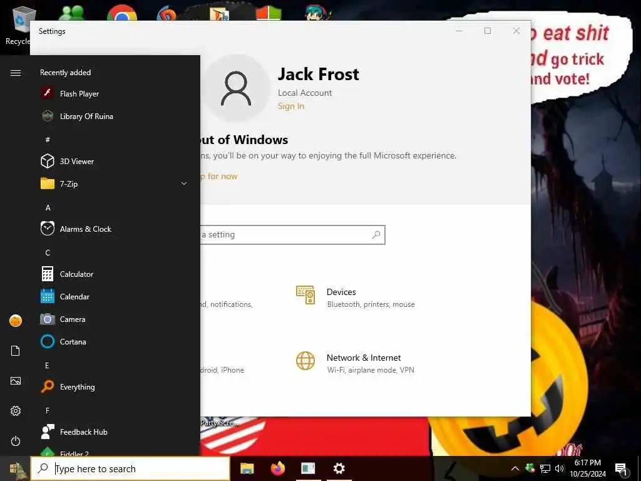Click the # section header
The height and width of the screenshot is (481, 641).
pos(48,140)
